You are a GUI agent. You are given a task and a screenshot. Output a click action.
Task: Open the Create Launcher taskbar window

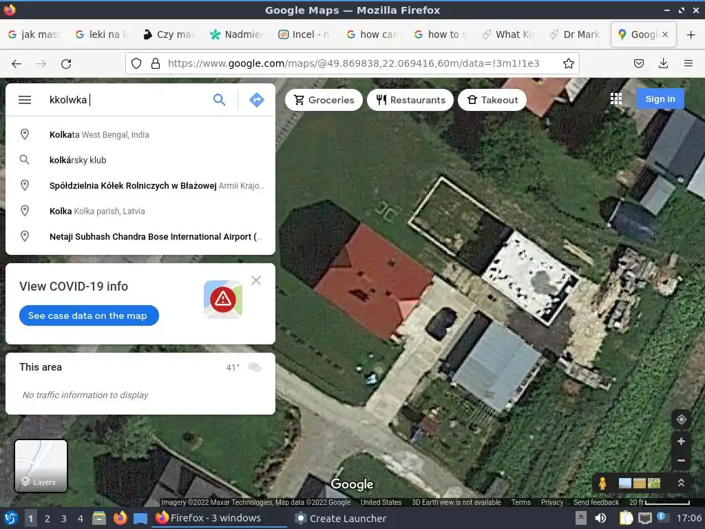click(x=341, y=518)
